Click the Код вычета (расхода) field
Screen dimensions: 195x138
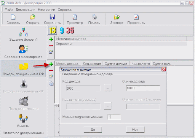[x=83, y=106]
